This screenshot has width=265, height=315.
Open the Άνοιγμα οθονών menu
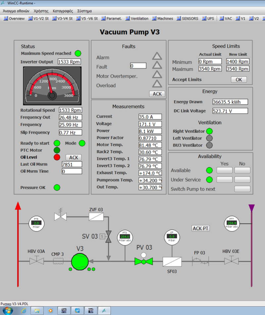(16, 11)
